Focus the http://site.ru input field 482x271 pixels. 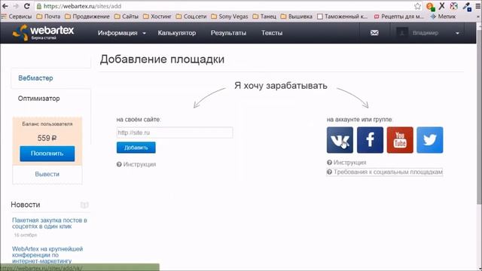tap(175, 132)
